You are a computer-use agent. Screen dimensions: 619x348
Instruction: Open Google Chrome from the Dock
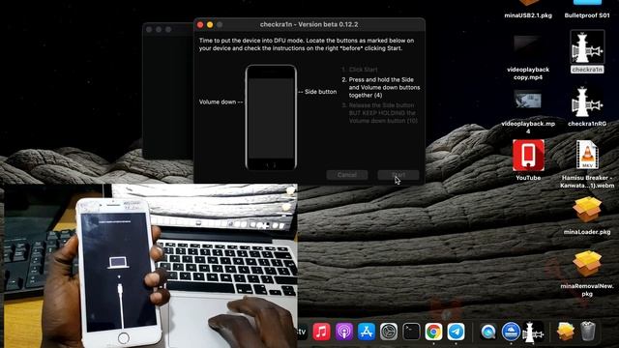(433, 332)
